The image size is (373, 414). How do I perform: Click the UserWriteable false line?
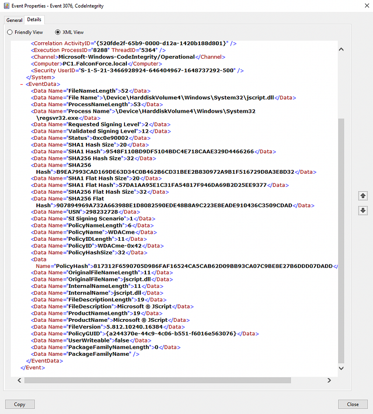91,340
